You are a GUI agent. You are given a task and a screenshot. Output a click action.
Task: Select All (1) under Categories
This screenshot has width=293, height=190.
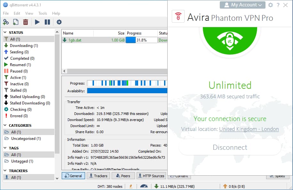click(29, 132)
